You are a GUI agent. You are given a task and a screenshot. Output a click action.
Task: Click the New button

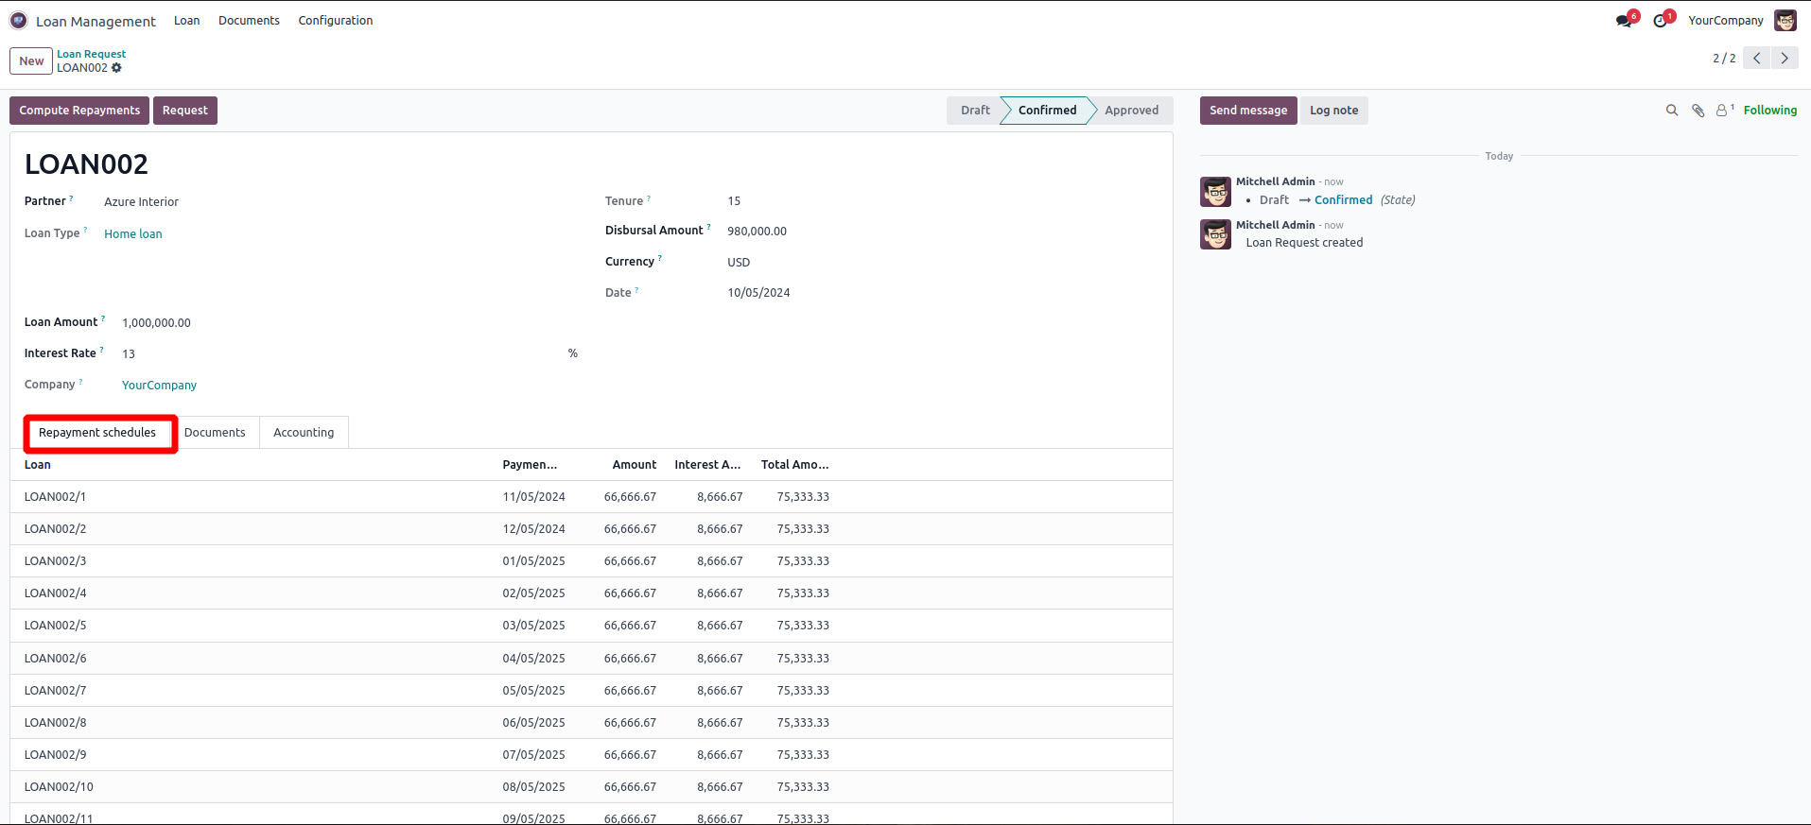tap(32, 61)
